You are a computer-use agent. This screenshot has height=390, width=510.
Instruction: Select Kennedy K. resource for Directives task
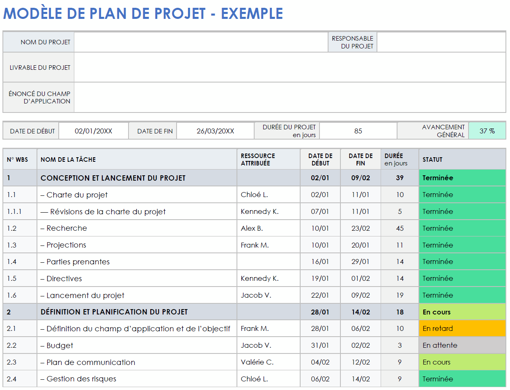pos(268,278)
